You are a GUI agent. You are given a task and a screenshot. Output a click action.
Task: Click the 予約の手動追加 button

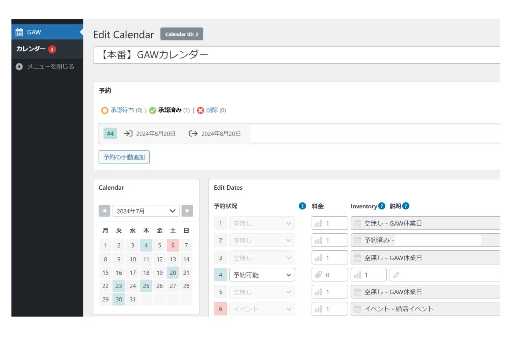pyautogui.click(x=124, y=157)
